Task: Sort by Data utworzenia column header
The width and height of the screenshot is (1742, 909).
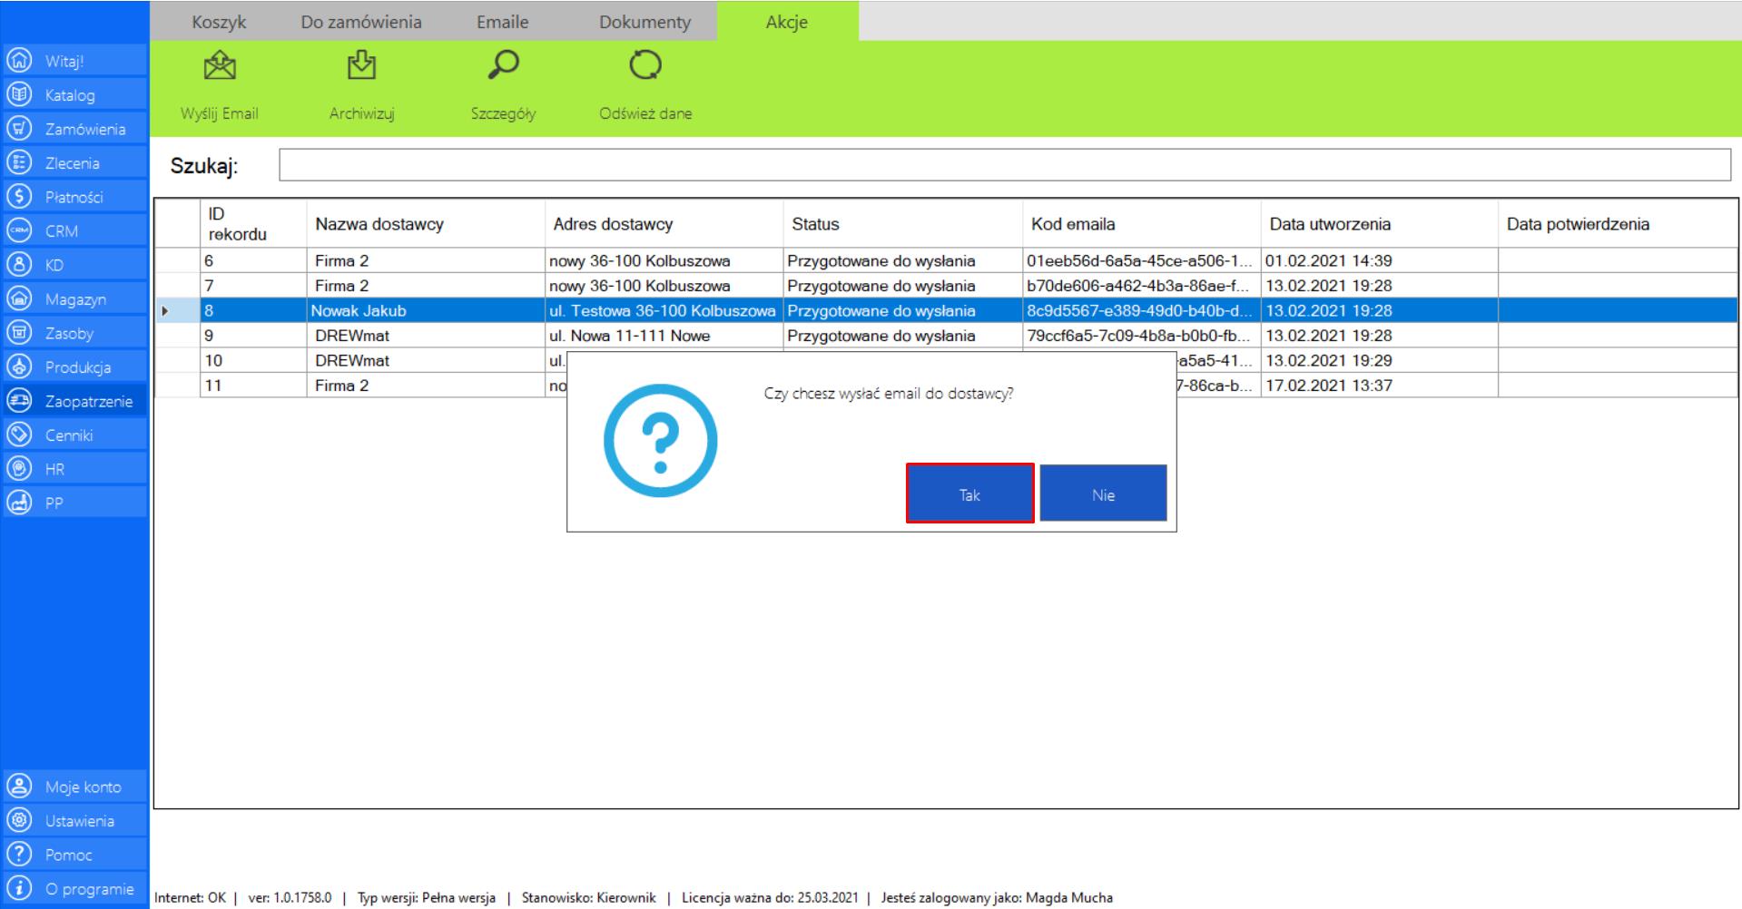Action: coord(1379,224)
